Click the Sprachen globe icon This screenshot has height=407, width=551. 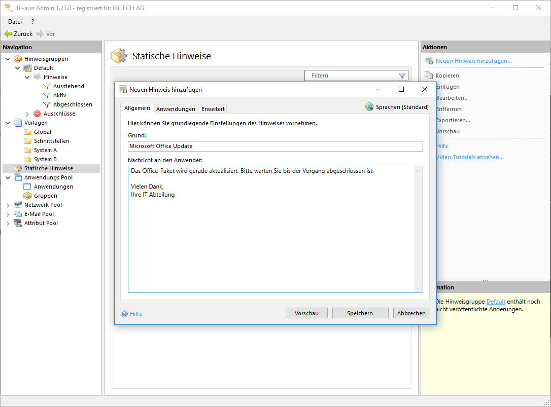(x=369, y=107)
